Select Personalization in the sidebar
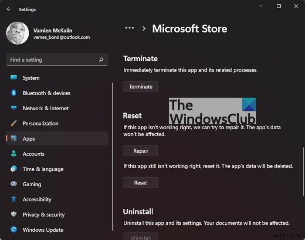This screenshot has height=240, width=305. [x=57, y=123]
